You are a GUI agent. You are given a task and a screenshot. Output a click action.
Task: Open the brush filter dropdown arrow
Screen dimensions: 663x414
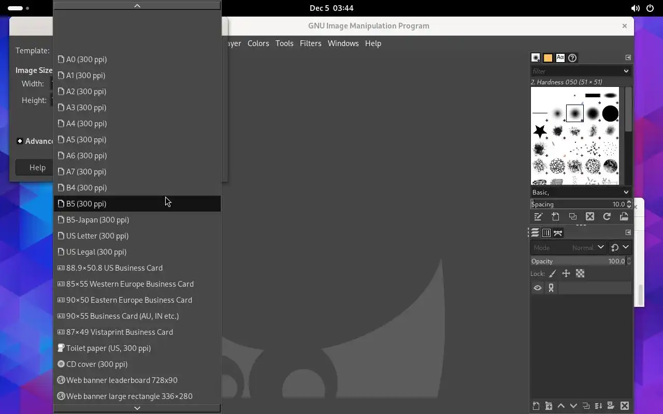point(626,71)
